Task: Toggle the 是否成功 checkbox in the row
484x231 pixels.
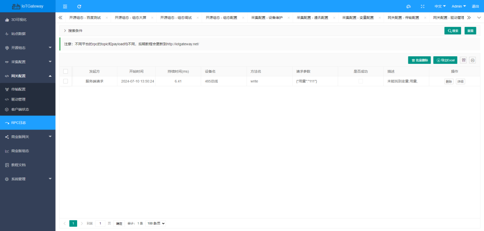Action: [x=361, y=81]
